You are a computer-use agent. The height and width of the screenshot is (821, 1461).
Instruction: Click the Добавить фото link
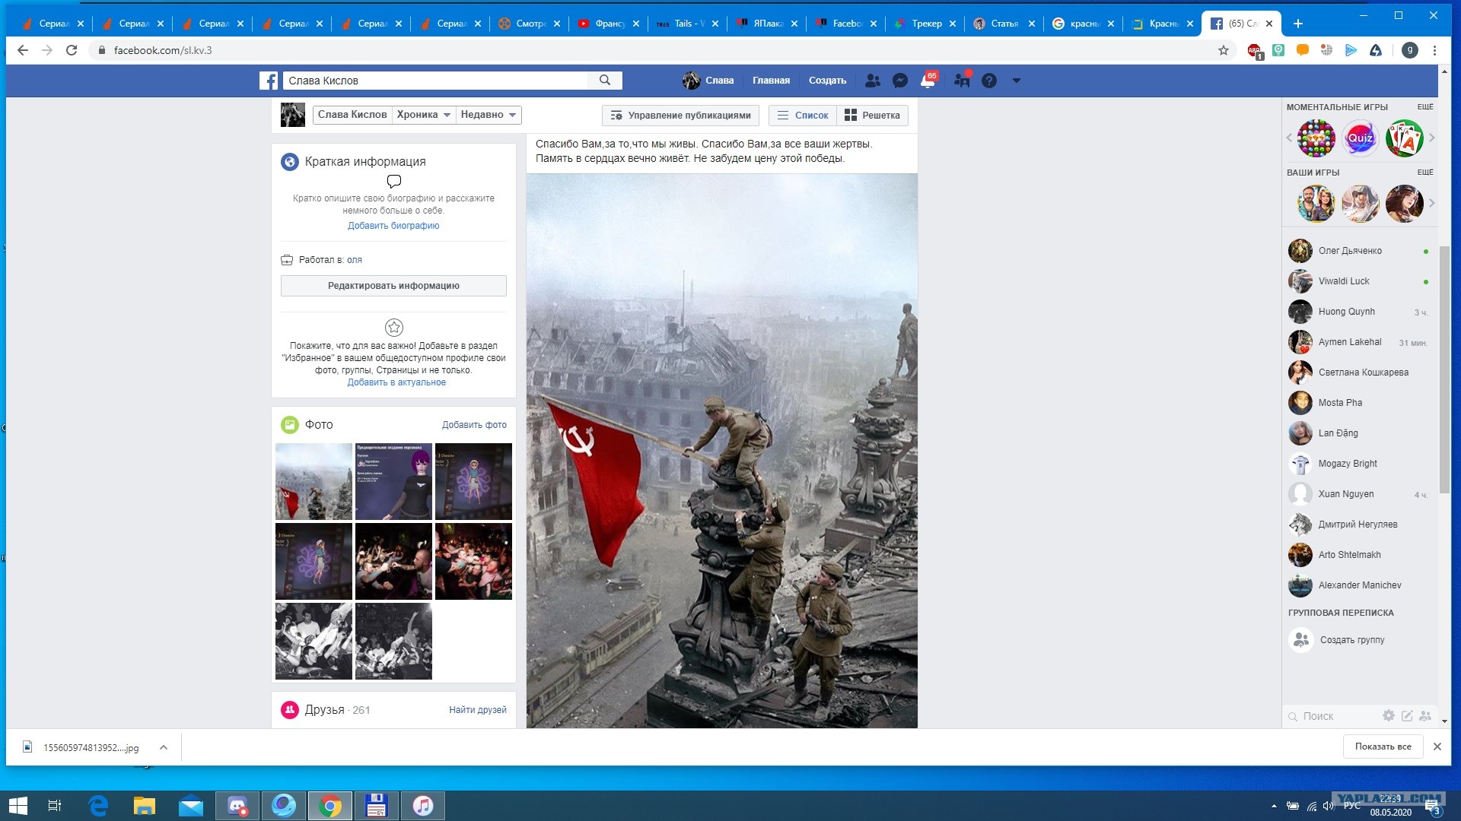(474, 425)
